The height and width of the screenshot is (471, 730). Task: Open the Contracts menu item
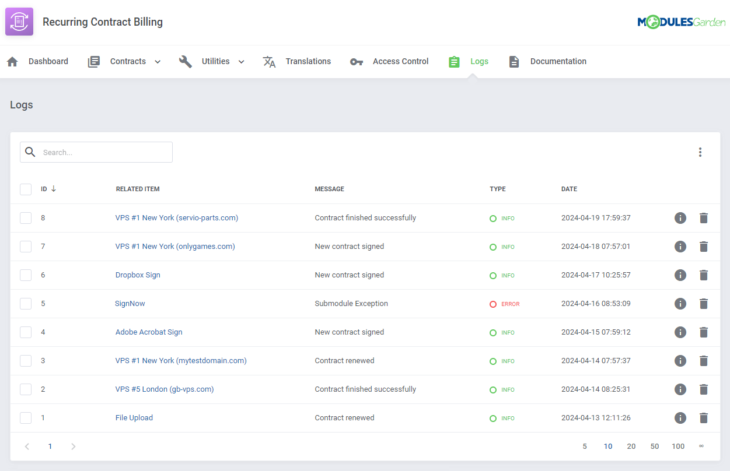124,61
